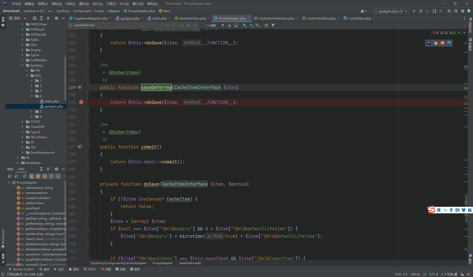Open the 查找 Find tool window
The height and width of the screenshot is (277, 473).
click(x=44, y=269)
